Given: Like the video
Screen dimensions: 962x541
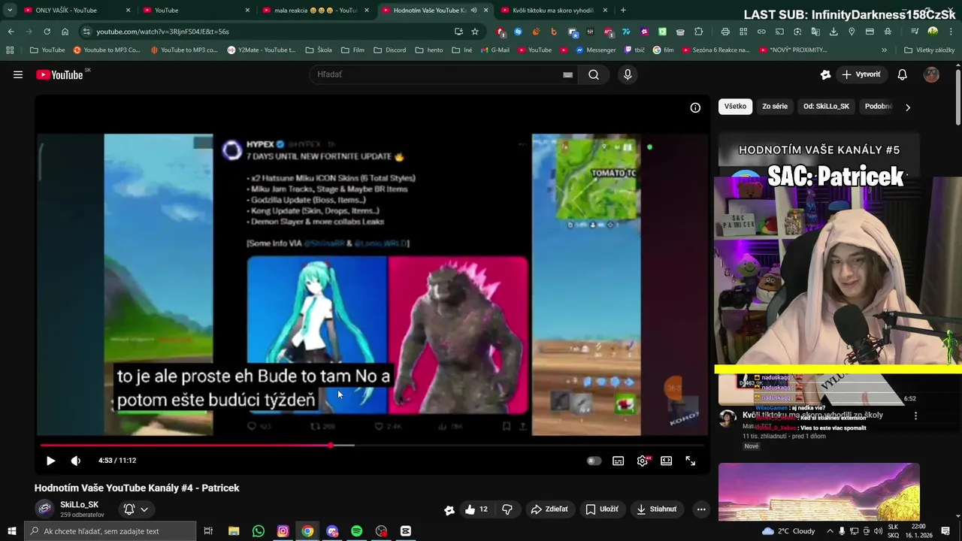Looking at the screenshot, I should pos(476,509).
